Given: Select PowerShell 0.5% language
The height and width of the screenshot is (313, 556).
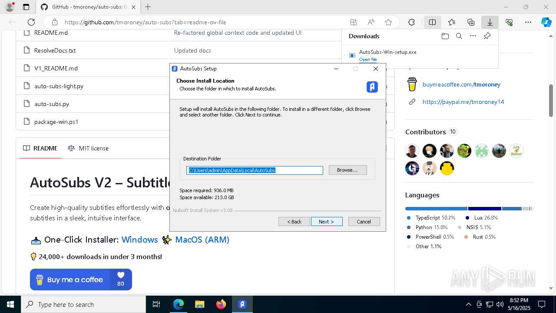Looking at the screenshot, I should tap(430, 237).
